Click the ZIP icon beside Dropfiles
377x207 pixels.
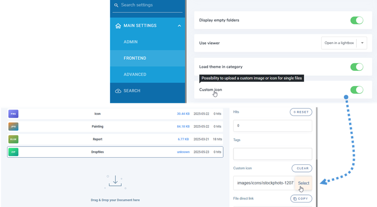coord(13,152)
